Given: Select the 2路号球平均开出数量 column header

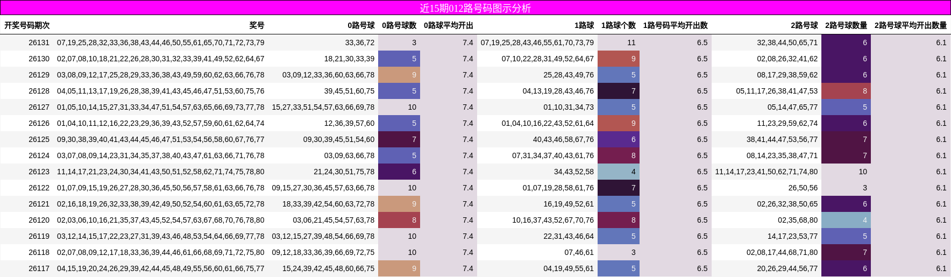Looking at the screenshot, I should [x=911, y=25].
